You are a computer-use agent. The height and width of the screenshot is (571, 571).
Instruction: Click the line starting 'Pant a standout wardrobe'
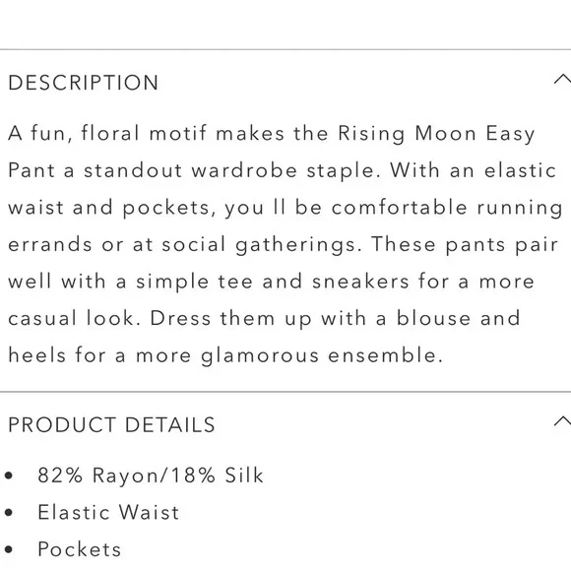pyautogui.click(x=283, y=170)
